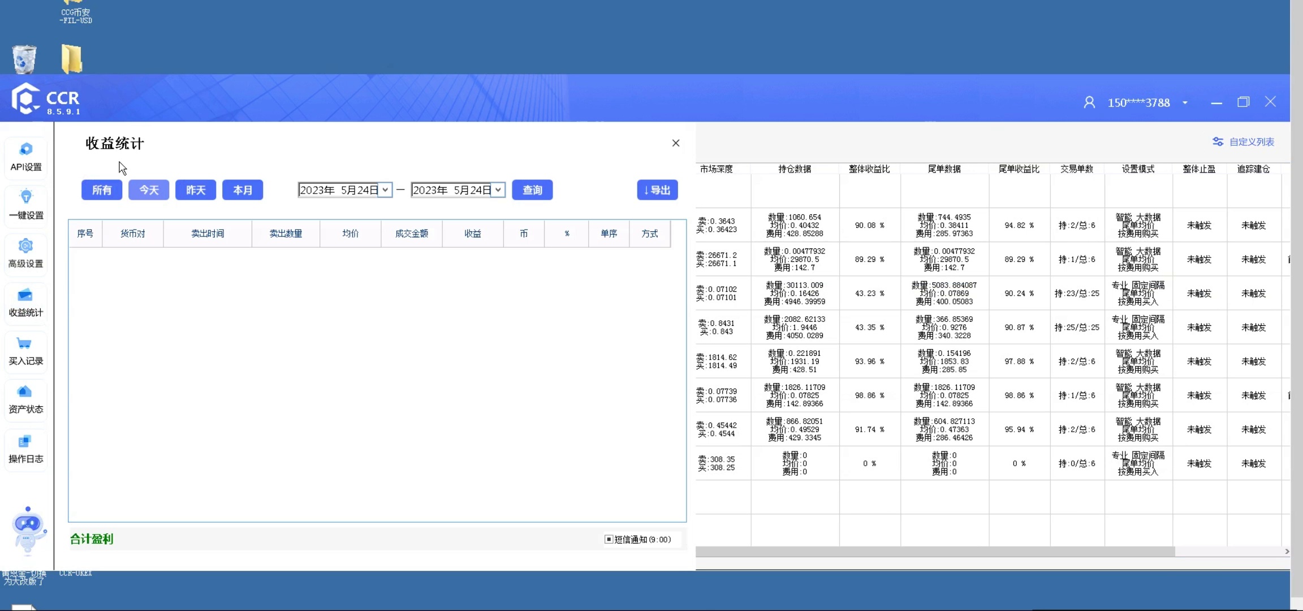Close the 收益统计 panel

(676, 143)
